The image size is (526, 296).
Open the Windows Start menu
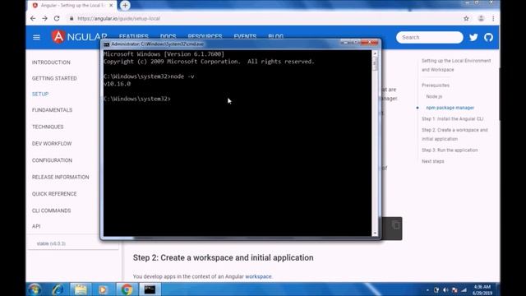(35, 289)
